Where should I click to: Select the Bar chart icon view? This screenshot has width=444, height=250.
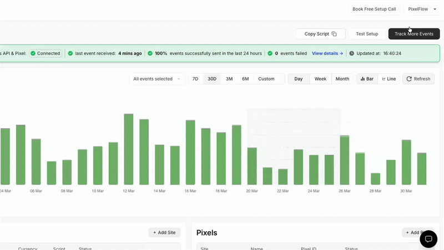tap(362, 79)
